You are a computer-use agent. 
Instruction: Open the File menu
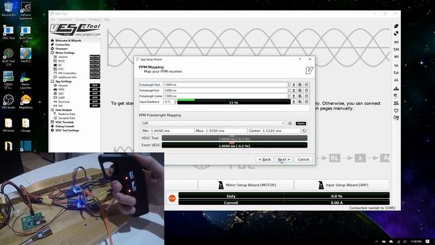pyautogui.click(x=53, y=20)
